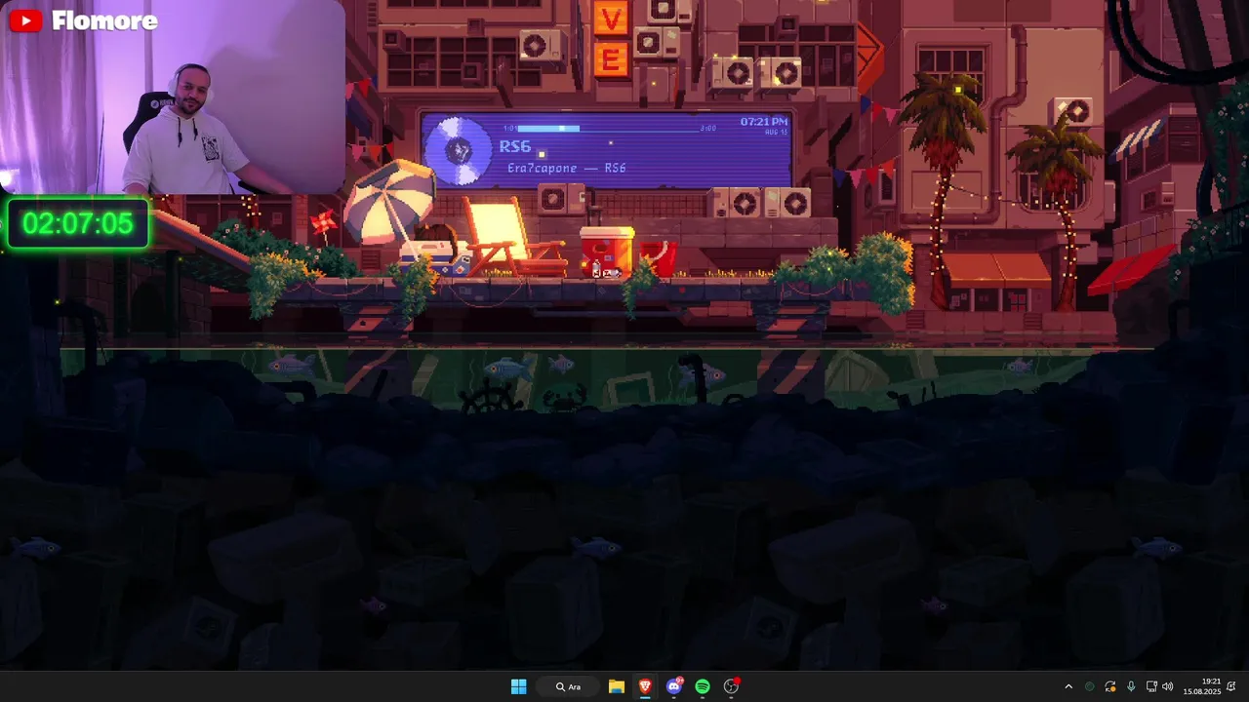Click the Flomore channel name

click(104, 20)
